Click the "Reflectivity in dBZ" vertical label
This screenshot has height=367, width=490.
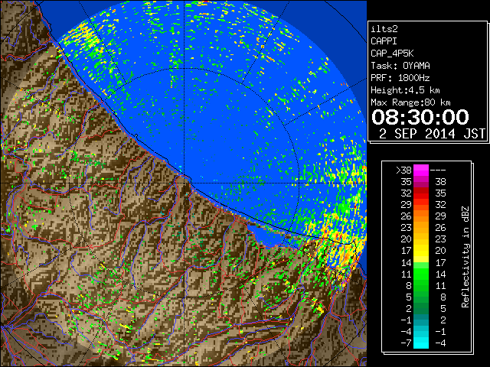[x=465, y=257]
